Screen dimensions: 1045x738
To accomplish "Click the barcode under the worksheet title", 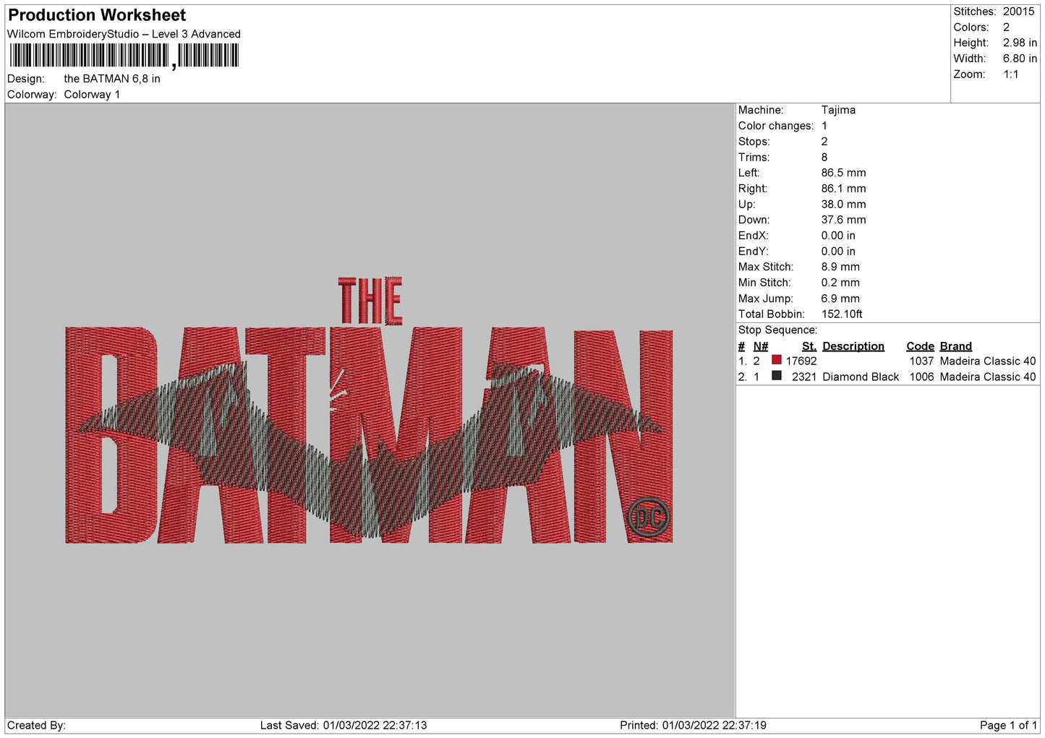I will [x=124, y=56].
